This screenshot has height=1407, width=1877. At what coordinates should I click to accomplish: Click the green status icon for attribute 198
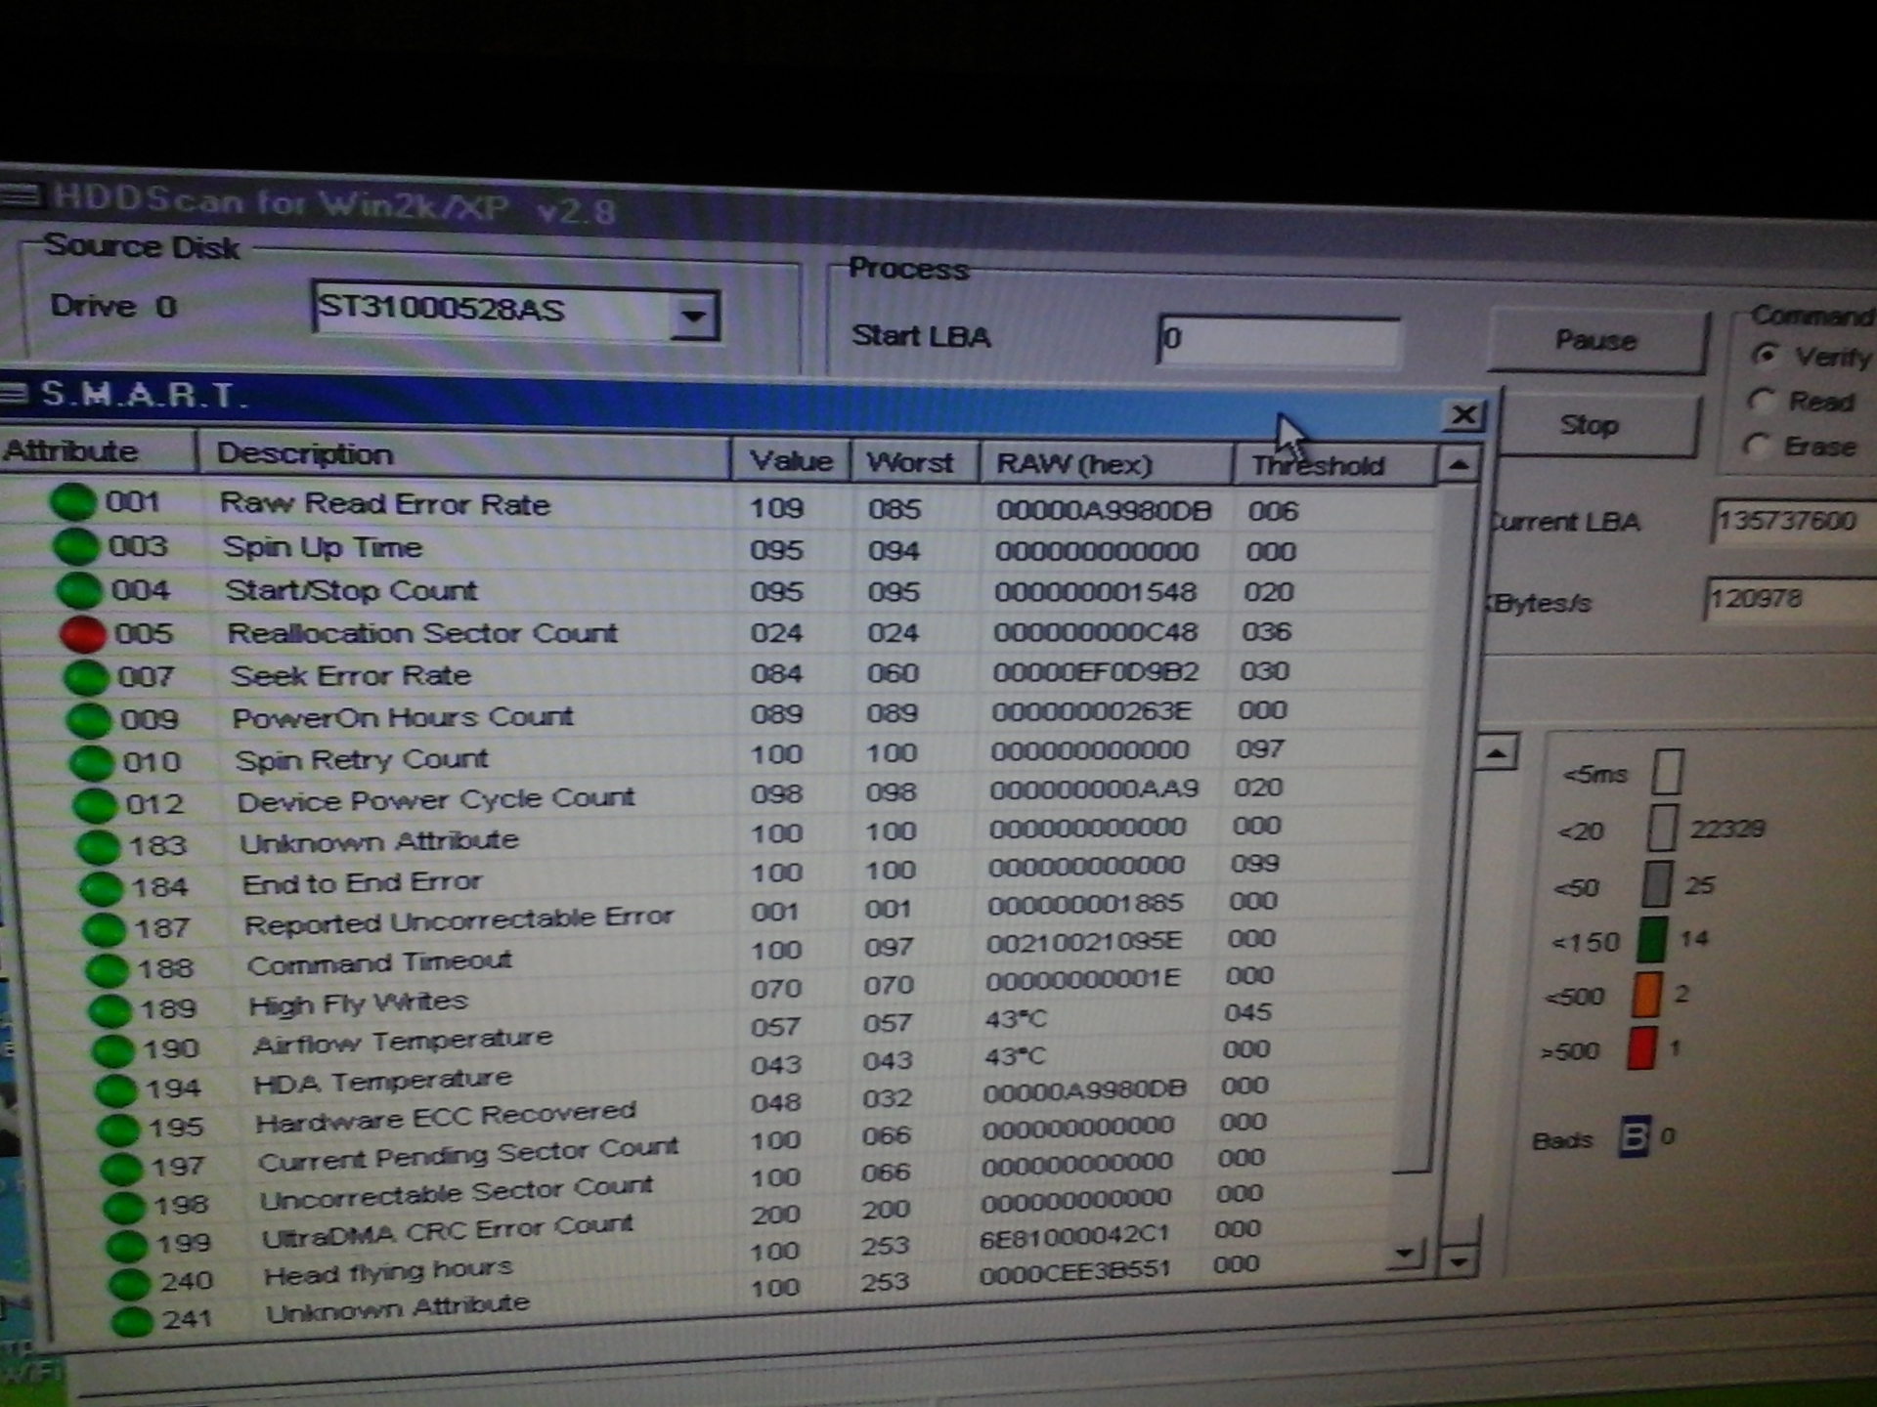[x=124, y=1207]
